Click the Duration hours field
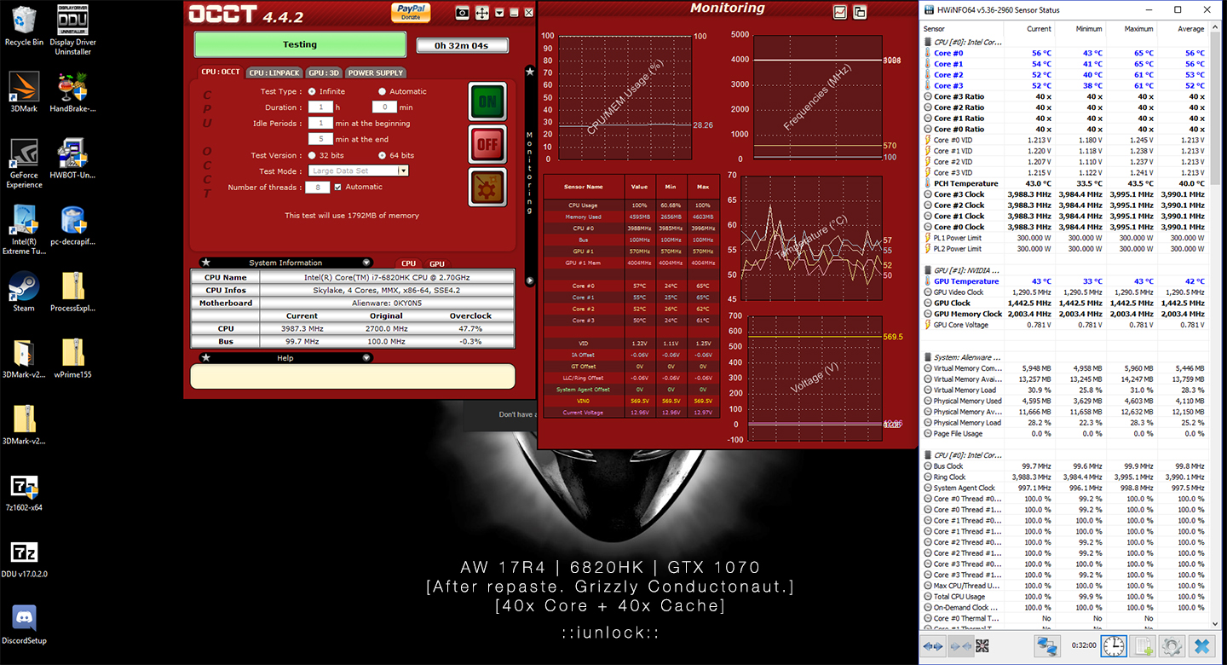Image resolution: width=1227 pixels, height=665 pixels. pos(320,107)
